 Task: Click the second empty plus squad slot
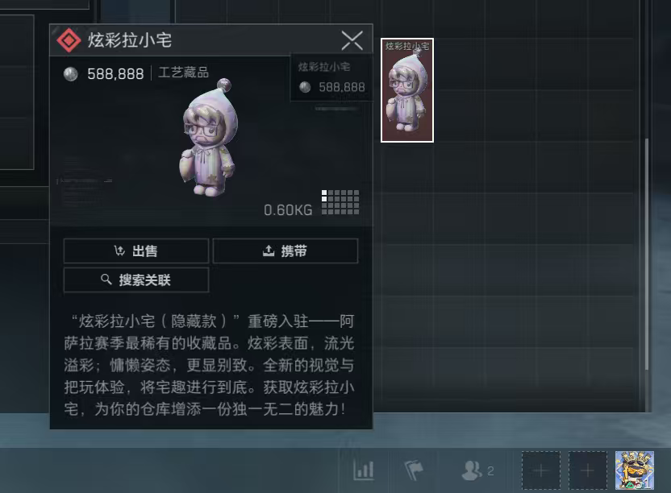(588, 470)
